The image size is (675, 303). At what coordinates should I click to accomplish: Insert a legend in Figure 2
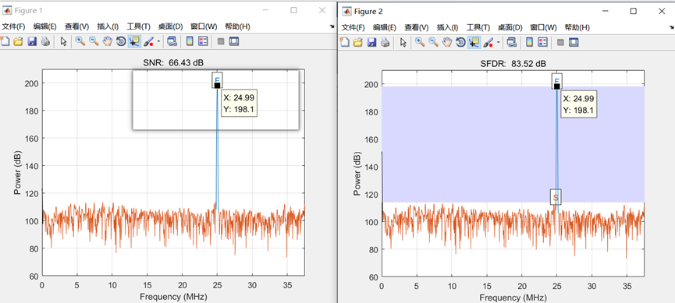coord(542,42)
